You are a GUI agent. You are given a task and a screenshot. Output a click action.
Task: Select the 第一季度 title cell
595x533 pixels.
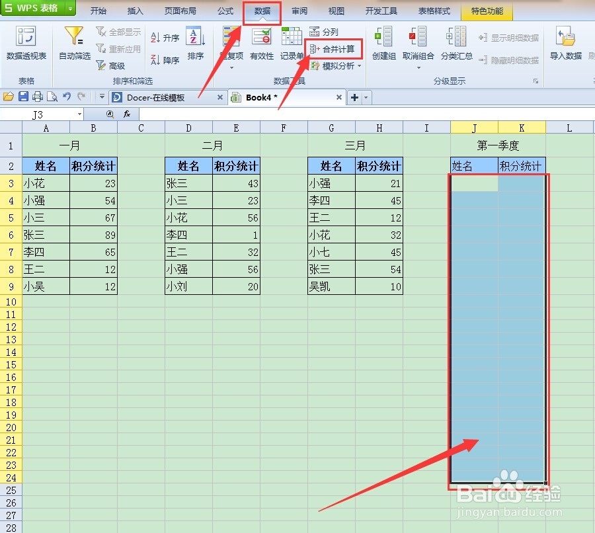(498, 145)
